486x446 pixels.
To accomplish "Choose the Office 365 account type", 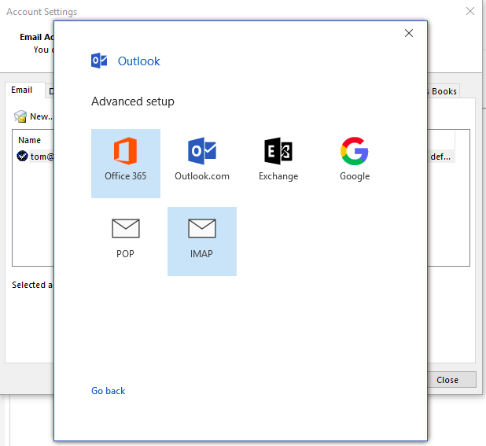I will [x=126, y=164].
